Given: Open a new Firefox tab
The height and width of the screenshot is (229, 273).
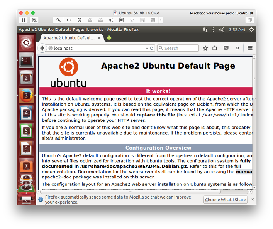Looking at the screenshot, I should click(x=109, y=38).
